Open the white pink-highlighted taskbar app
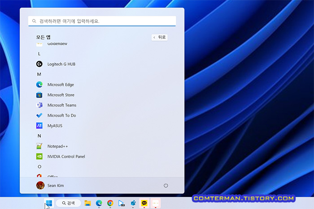Image resolution: width=314 pixels, height=209 pixels. click(156, 203)
